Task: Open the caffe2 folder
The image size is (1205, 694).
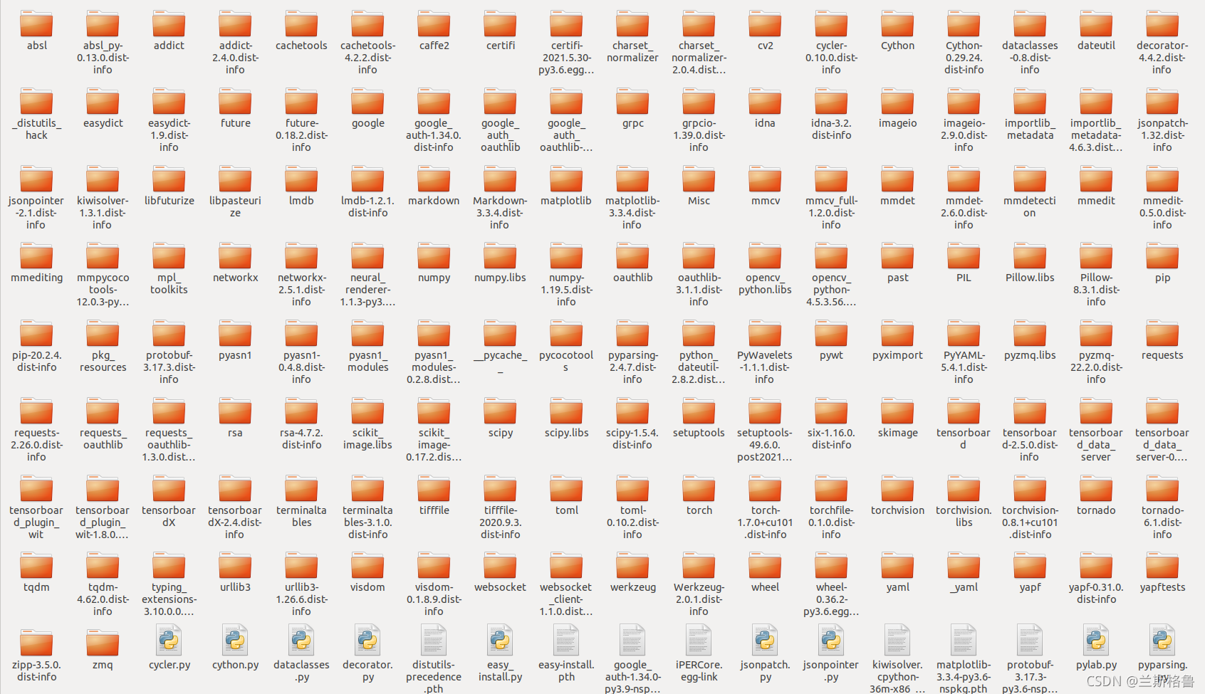Action: (x=434, y=24)
